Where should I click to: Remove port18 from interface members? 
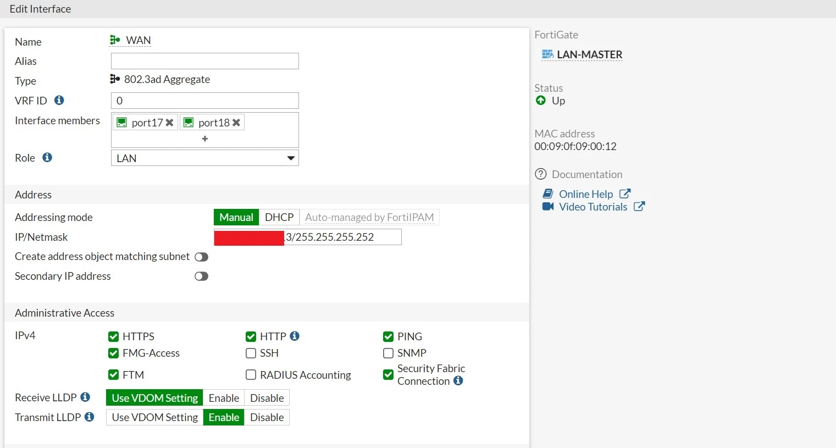236,123
